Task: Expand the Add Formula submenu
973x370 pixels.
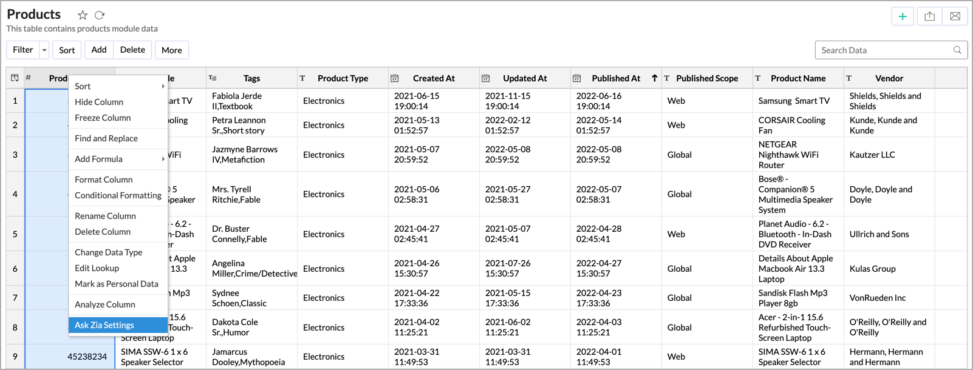Action: point(163,159)
